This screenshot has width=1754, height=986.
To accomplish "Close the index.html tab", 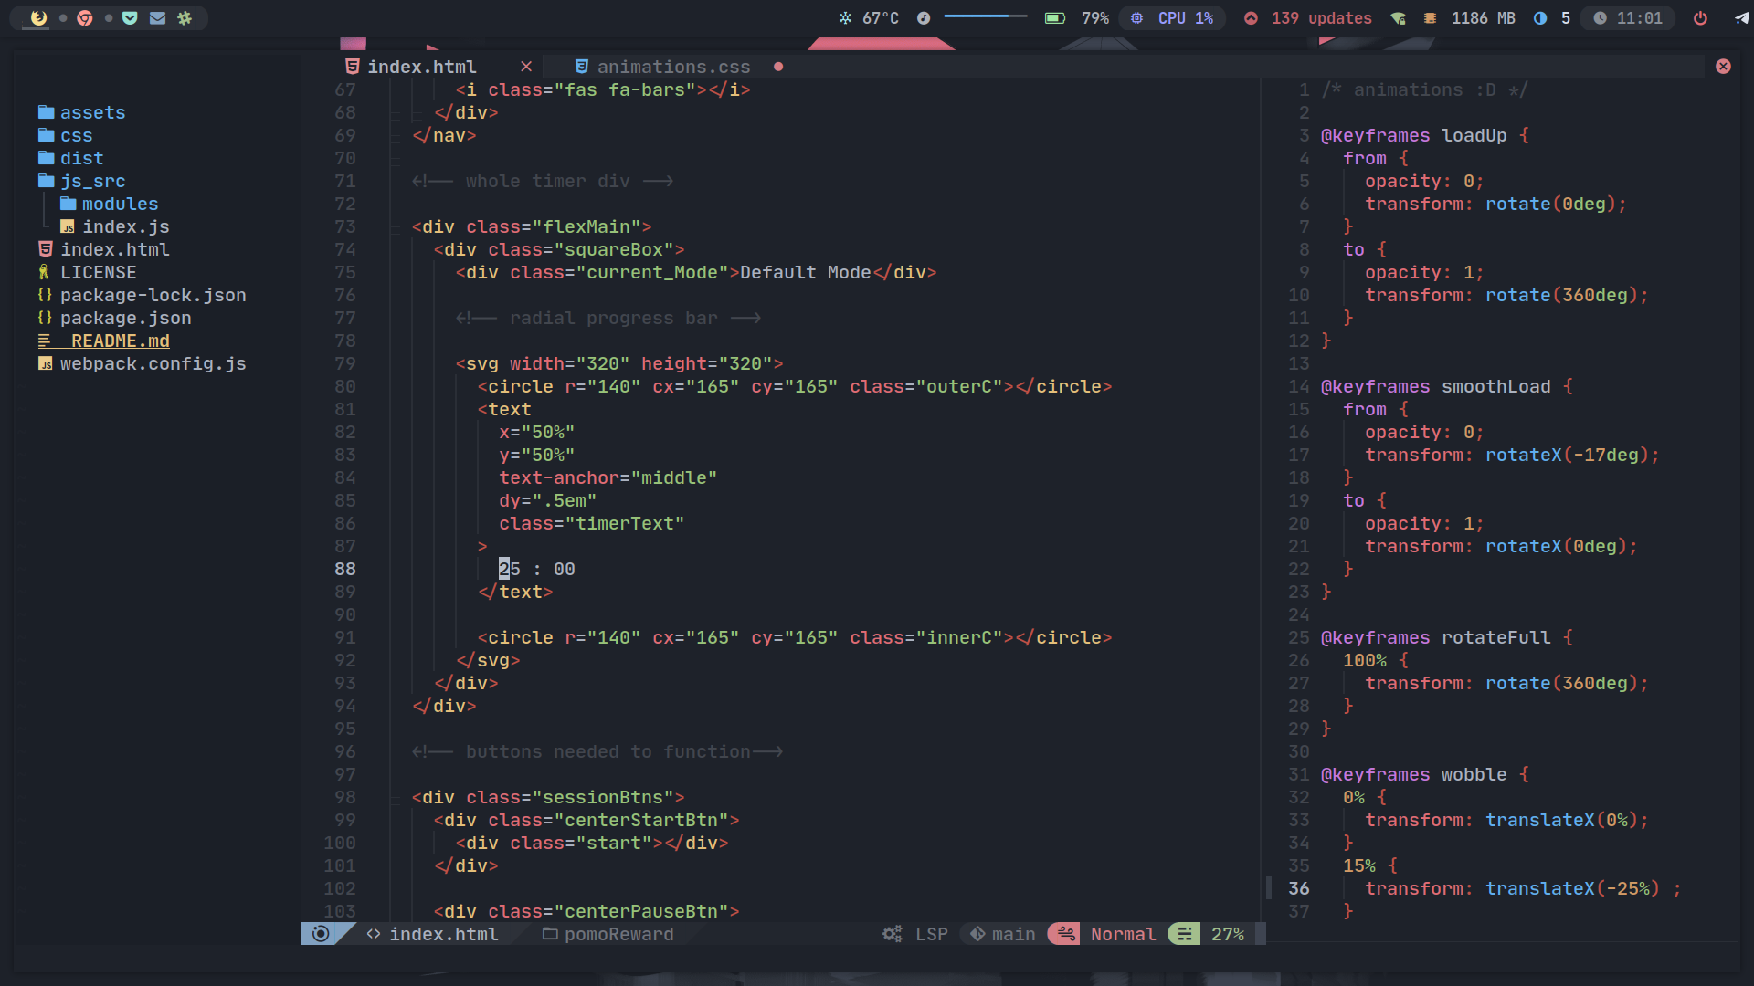I will click(526, 67).
